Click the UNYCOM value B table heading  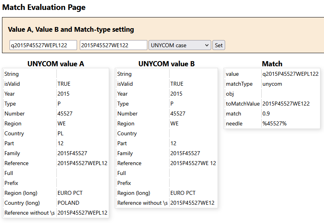[166, 63]
